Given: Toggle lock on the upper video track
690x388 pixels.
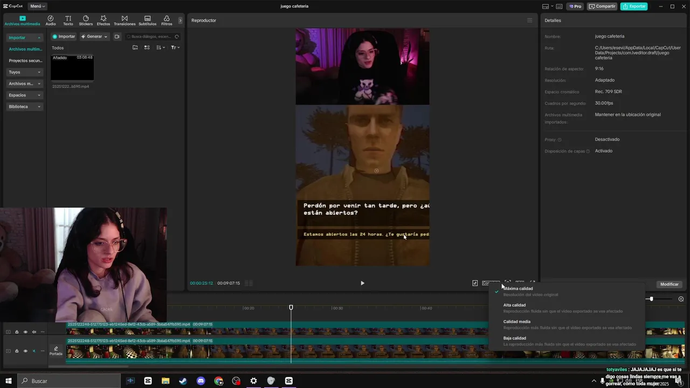Looking at the screenshot, I should click(x=17, y=332).
